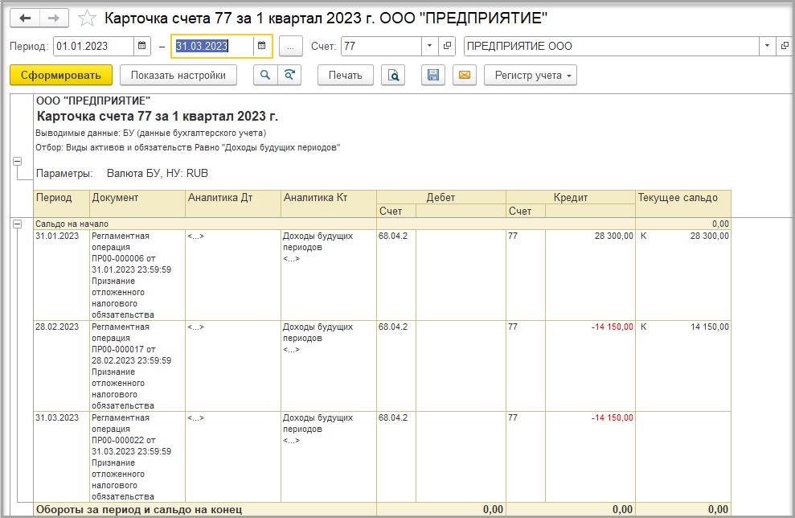The height and width of the screenshot is (518, 795).
Task: Open the account 77 open-form icon
Action: tap(448, 46)
